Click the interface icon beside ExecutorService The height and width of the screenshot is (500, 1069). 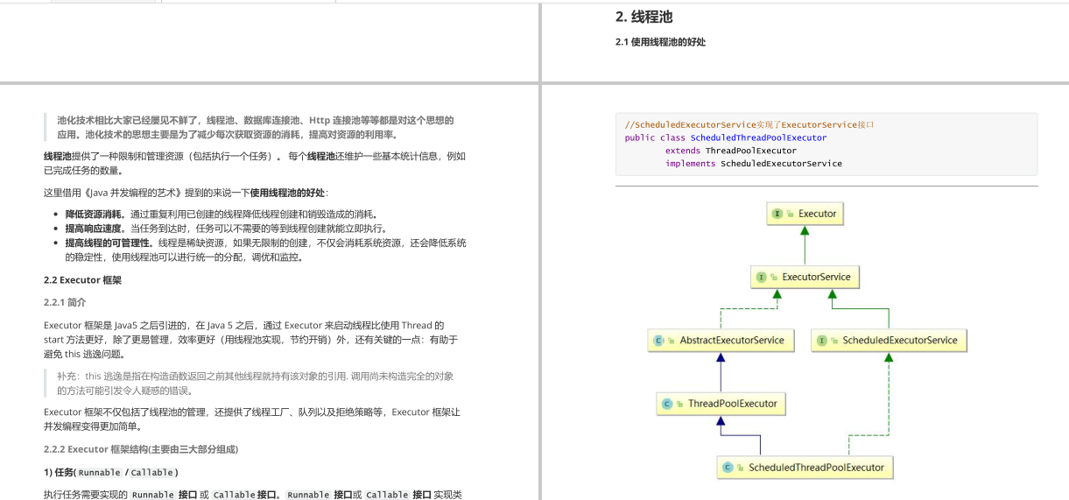click(x=761, y=277)
